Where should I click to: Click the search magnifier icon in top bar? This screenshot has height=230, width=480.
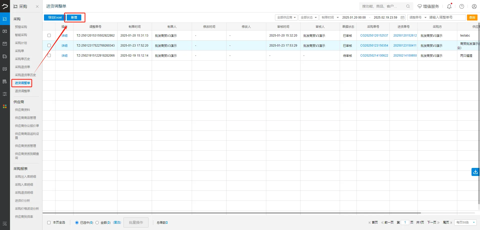click(408, 6)
